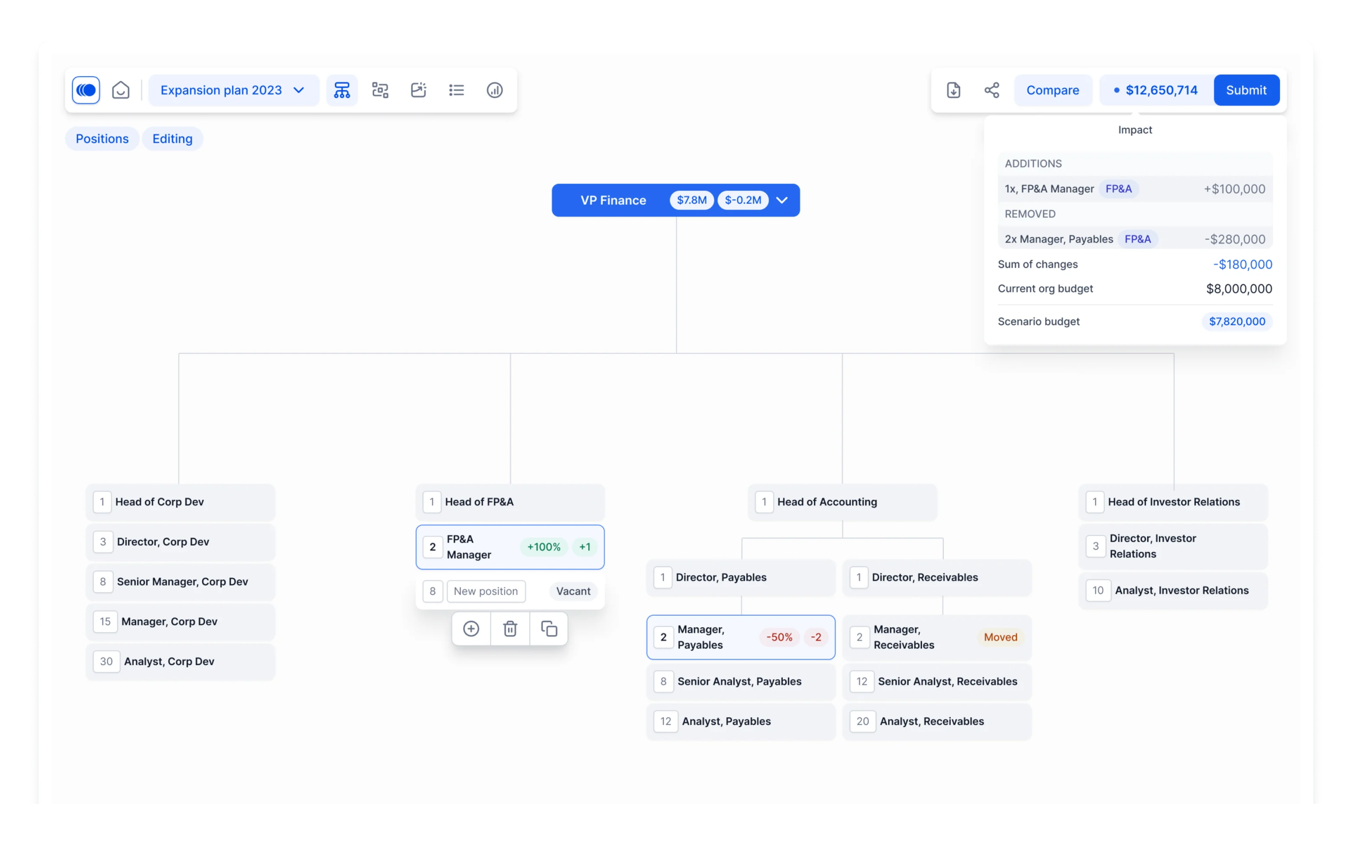Image resolution: width=1352 pixels, height=845 pixels.
Task: Click the delete icon on FP&A Manager card
Action: pyautogui.click(x=510, y=628)
